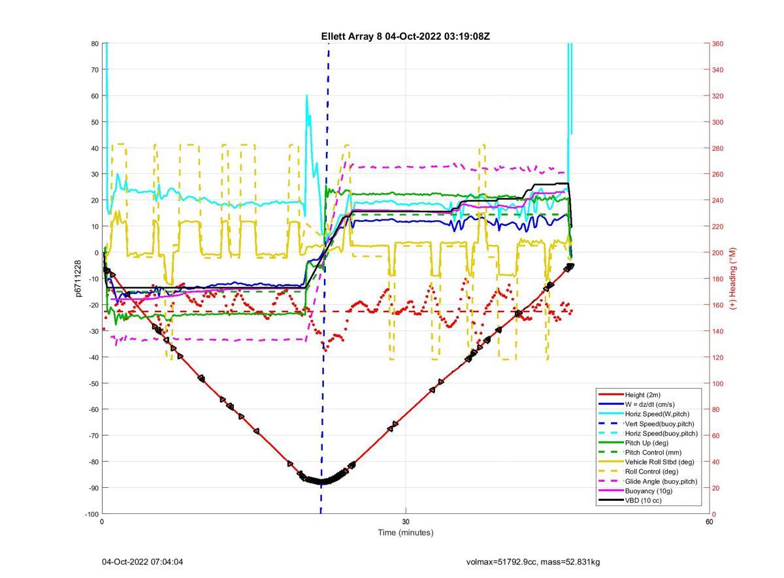Select the left axis tick label '-70'
This screenshot has width=784, height=578.
click(93, 436)
